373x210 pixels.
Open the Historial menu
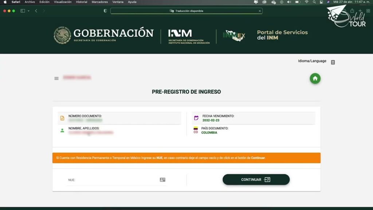82,2
